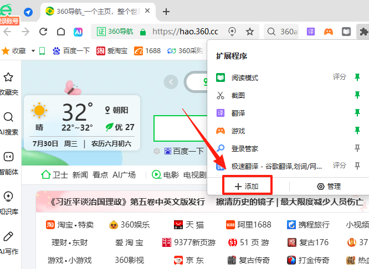Open the 爱淘宝 bookmark
This screenshot has height=269, width=369.
coord(112,51)
